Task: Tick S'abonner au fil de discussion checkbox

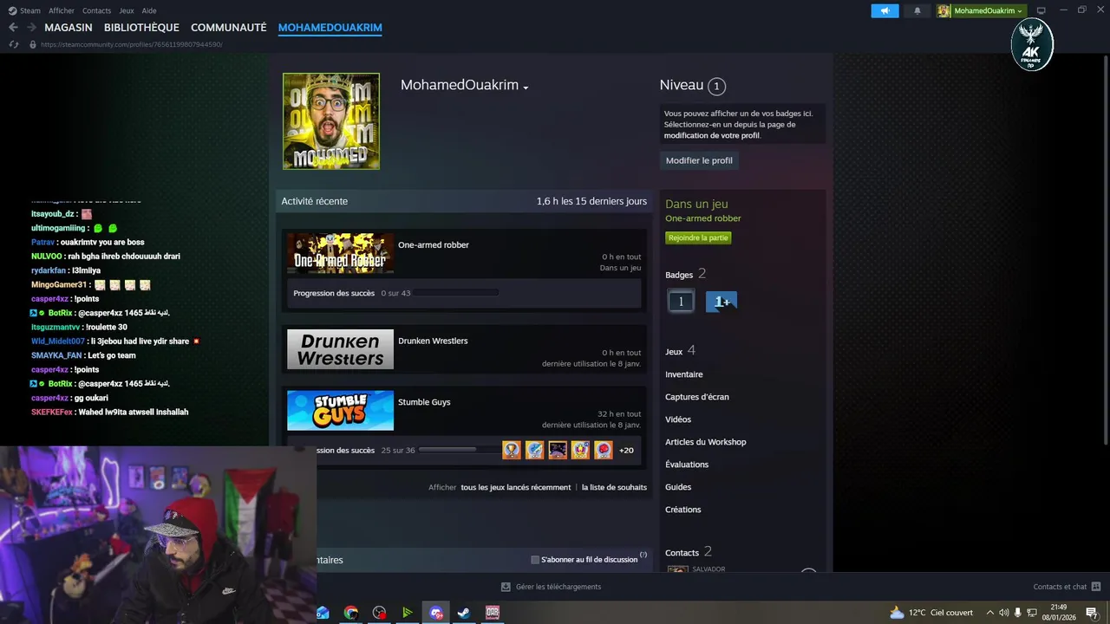Action: (x=535, y=560)
